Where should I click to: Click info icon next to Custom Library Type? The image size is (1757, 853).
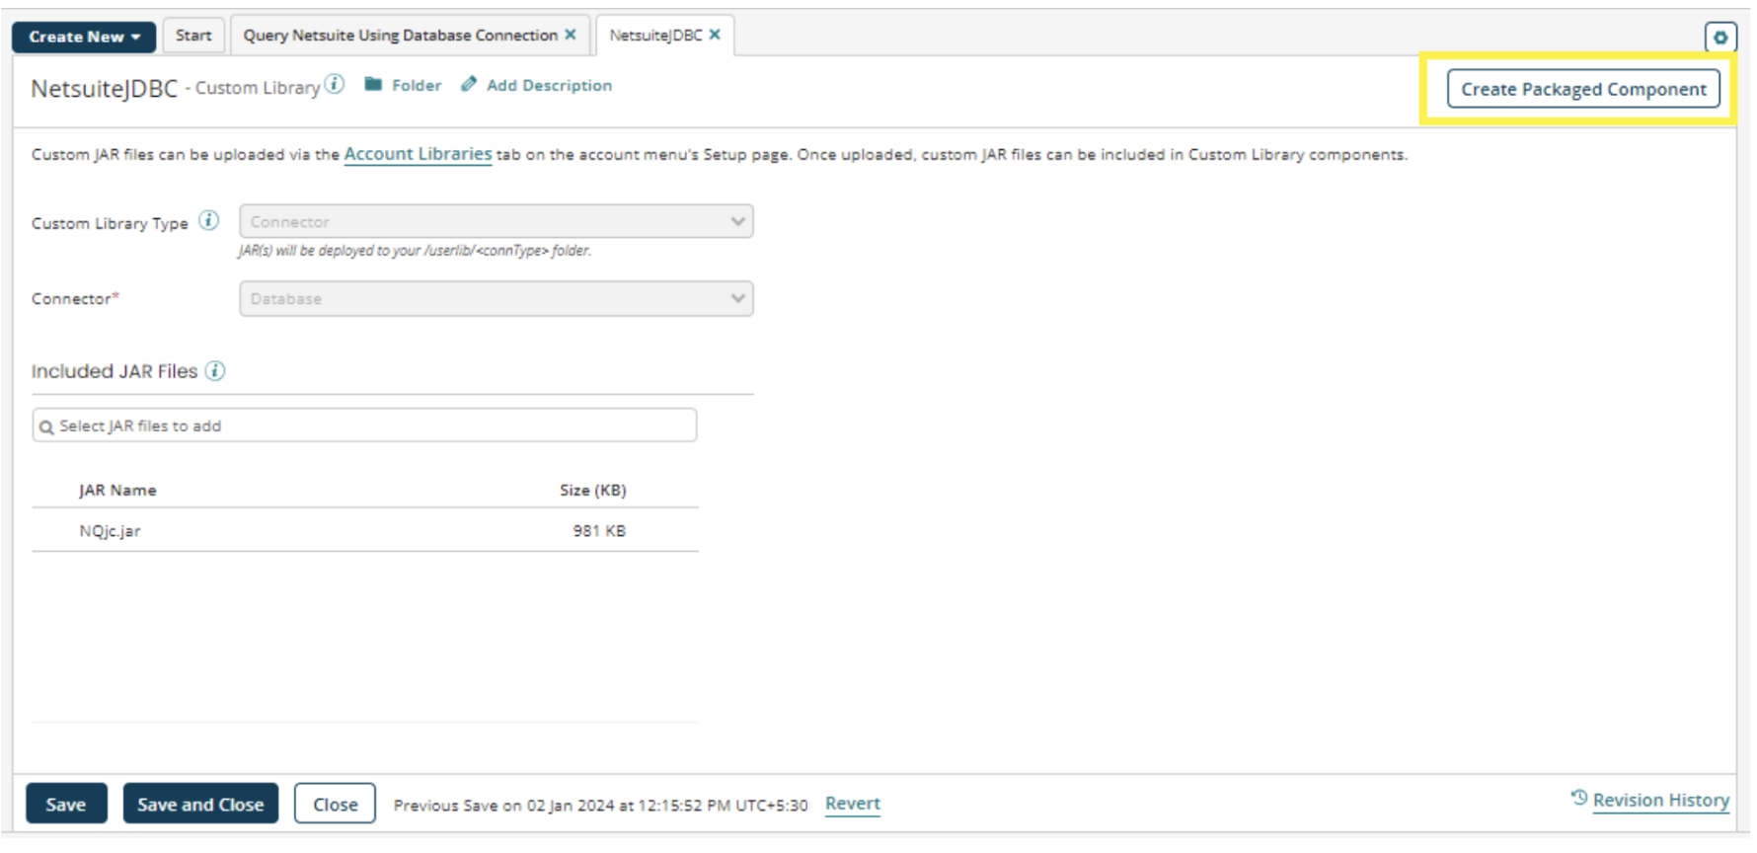(209, 220)
